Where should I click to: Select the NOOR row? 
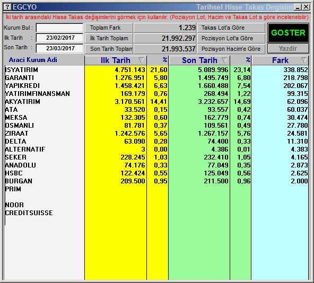coord(156,205)
